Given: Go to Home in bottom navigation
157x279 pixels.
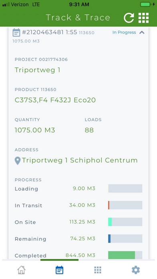Looking at the screenshot, I should [21, 270].
